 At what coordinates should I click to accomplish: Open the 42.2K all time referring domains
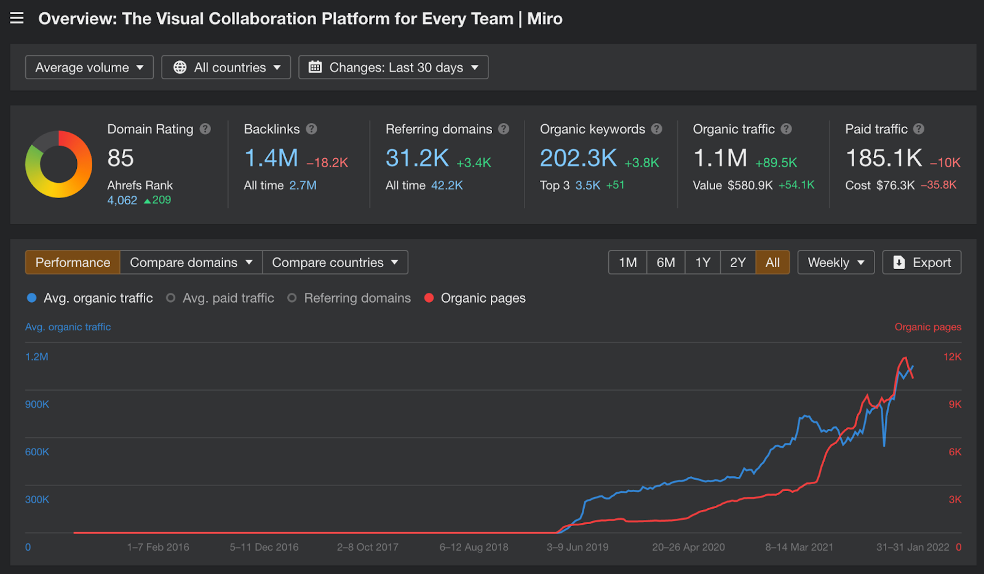[x=447, y=185]
